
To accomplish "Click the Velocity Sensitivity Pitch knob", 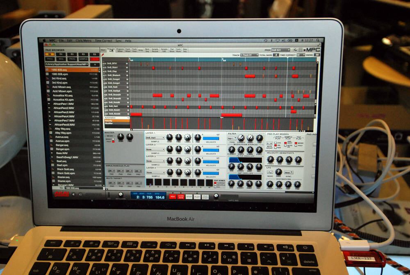I will coord(270,159).
